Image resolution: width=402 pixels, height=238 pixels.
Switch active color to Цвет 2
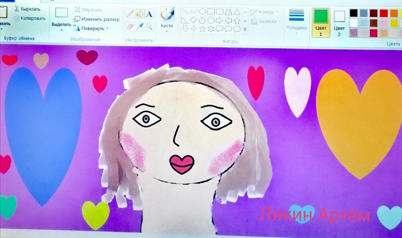click(339, 22)
